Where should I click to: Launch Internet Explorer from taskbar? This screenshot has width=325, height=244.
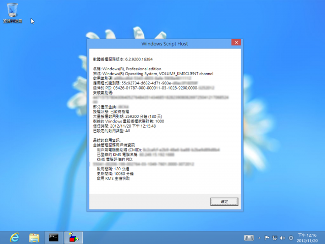click(15, 237)
